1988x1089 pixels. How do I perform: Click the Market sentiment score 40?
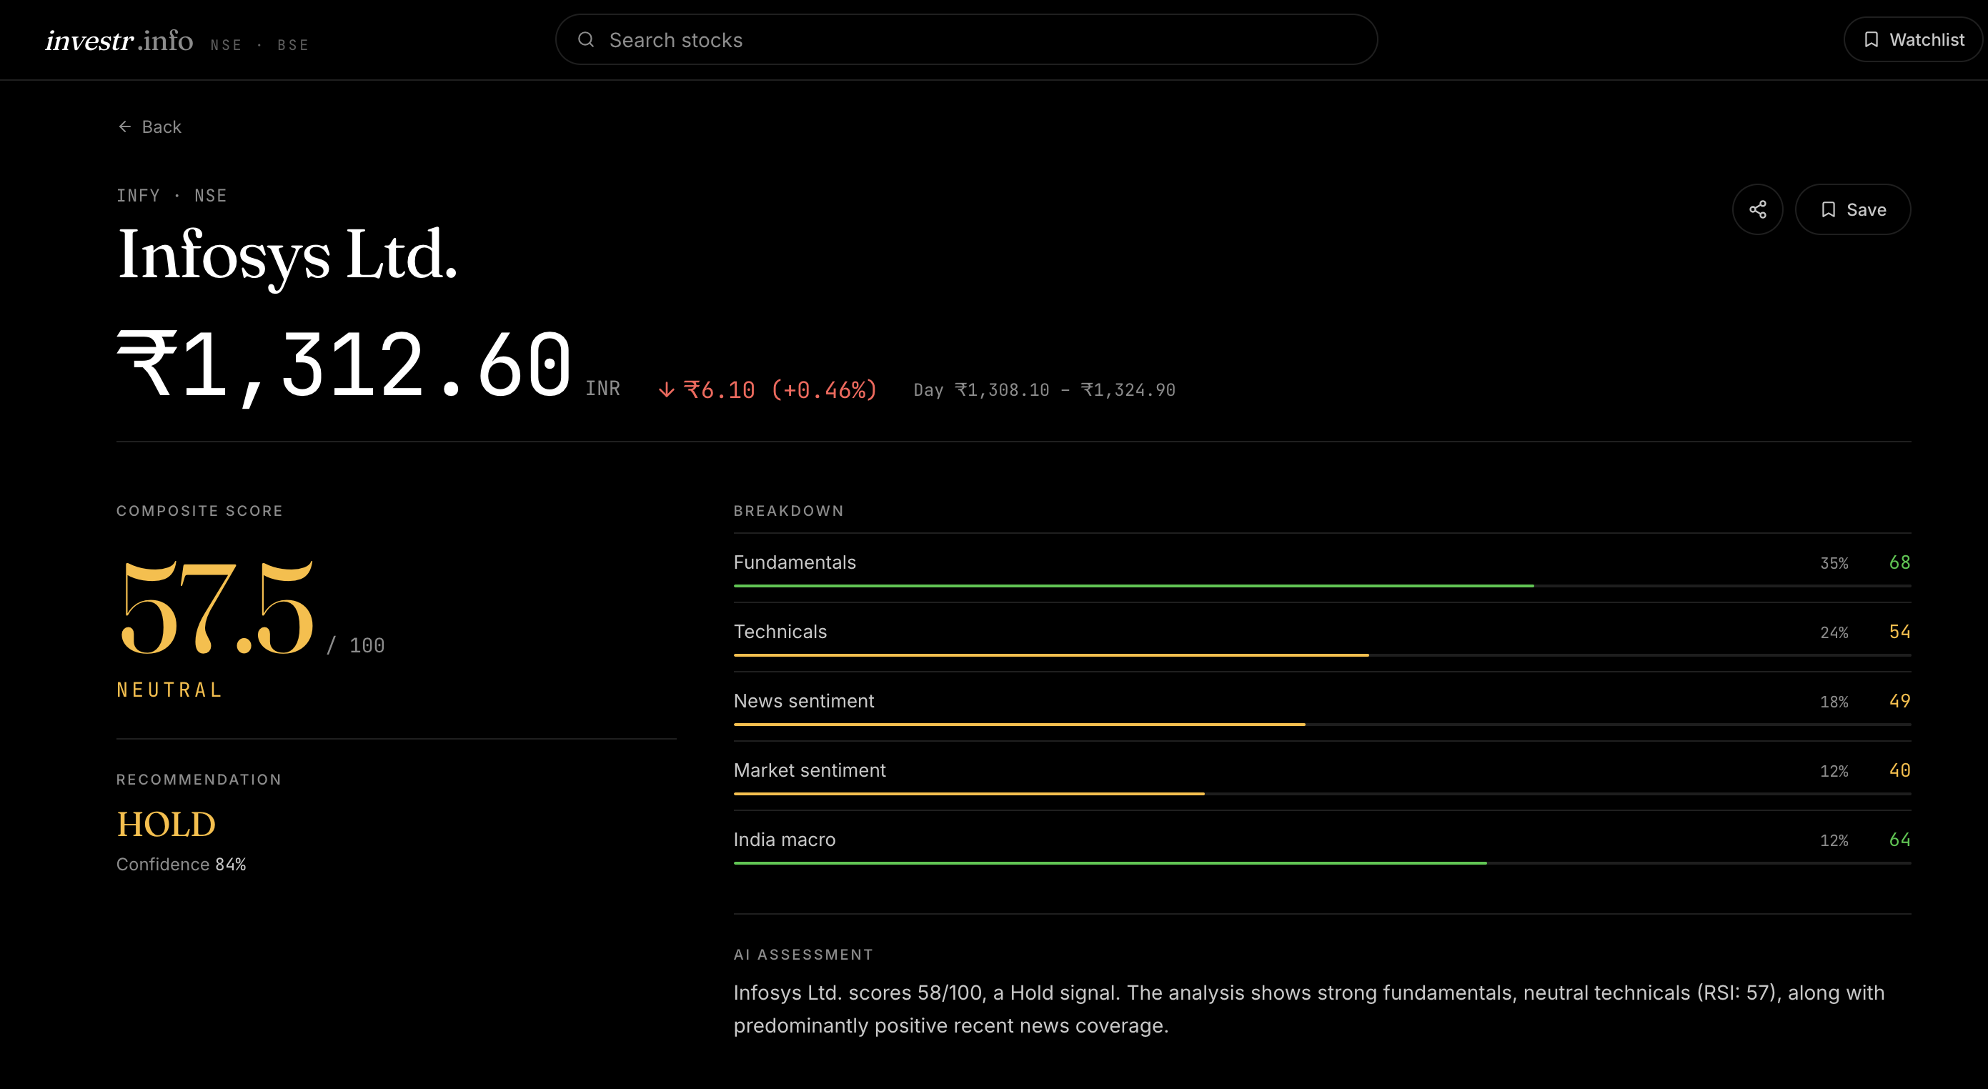click(1899, 770)
